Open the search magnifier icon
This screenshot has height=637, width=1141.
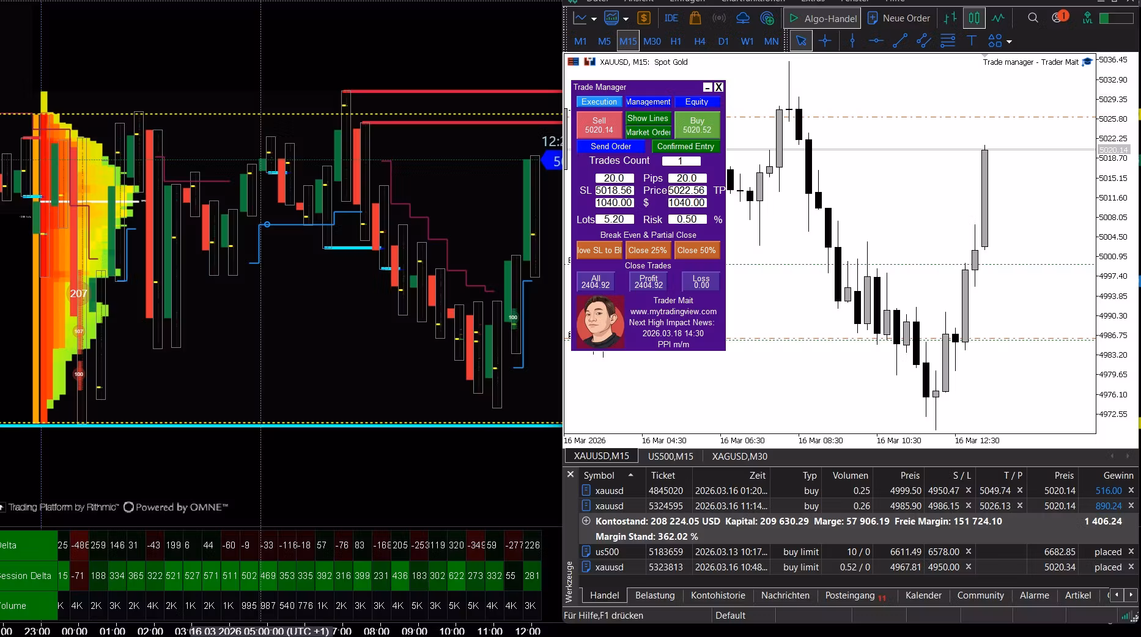pyautogui.click(x=1033, y=18)
